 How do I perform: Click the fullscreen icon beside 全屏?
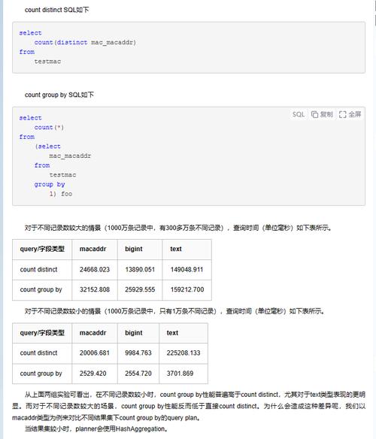click(x=342, y=114)
